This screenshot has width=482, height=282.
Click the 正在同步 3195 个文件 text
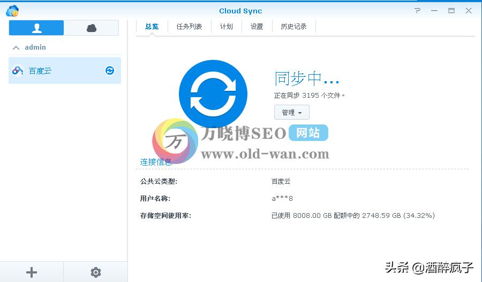pos(309,96)
